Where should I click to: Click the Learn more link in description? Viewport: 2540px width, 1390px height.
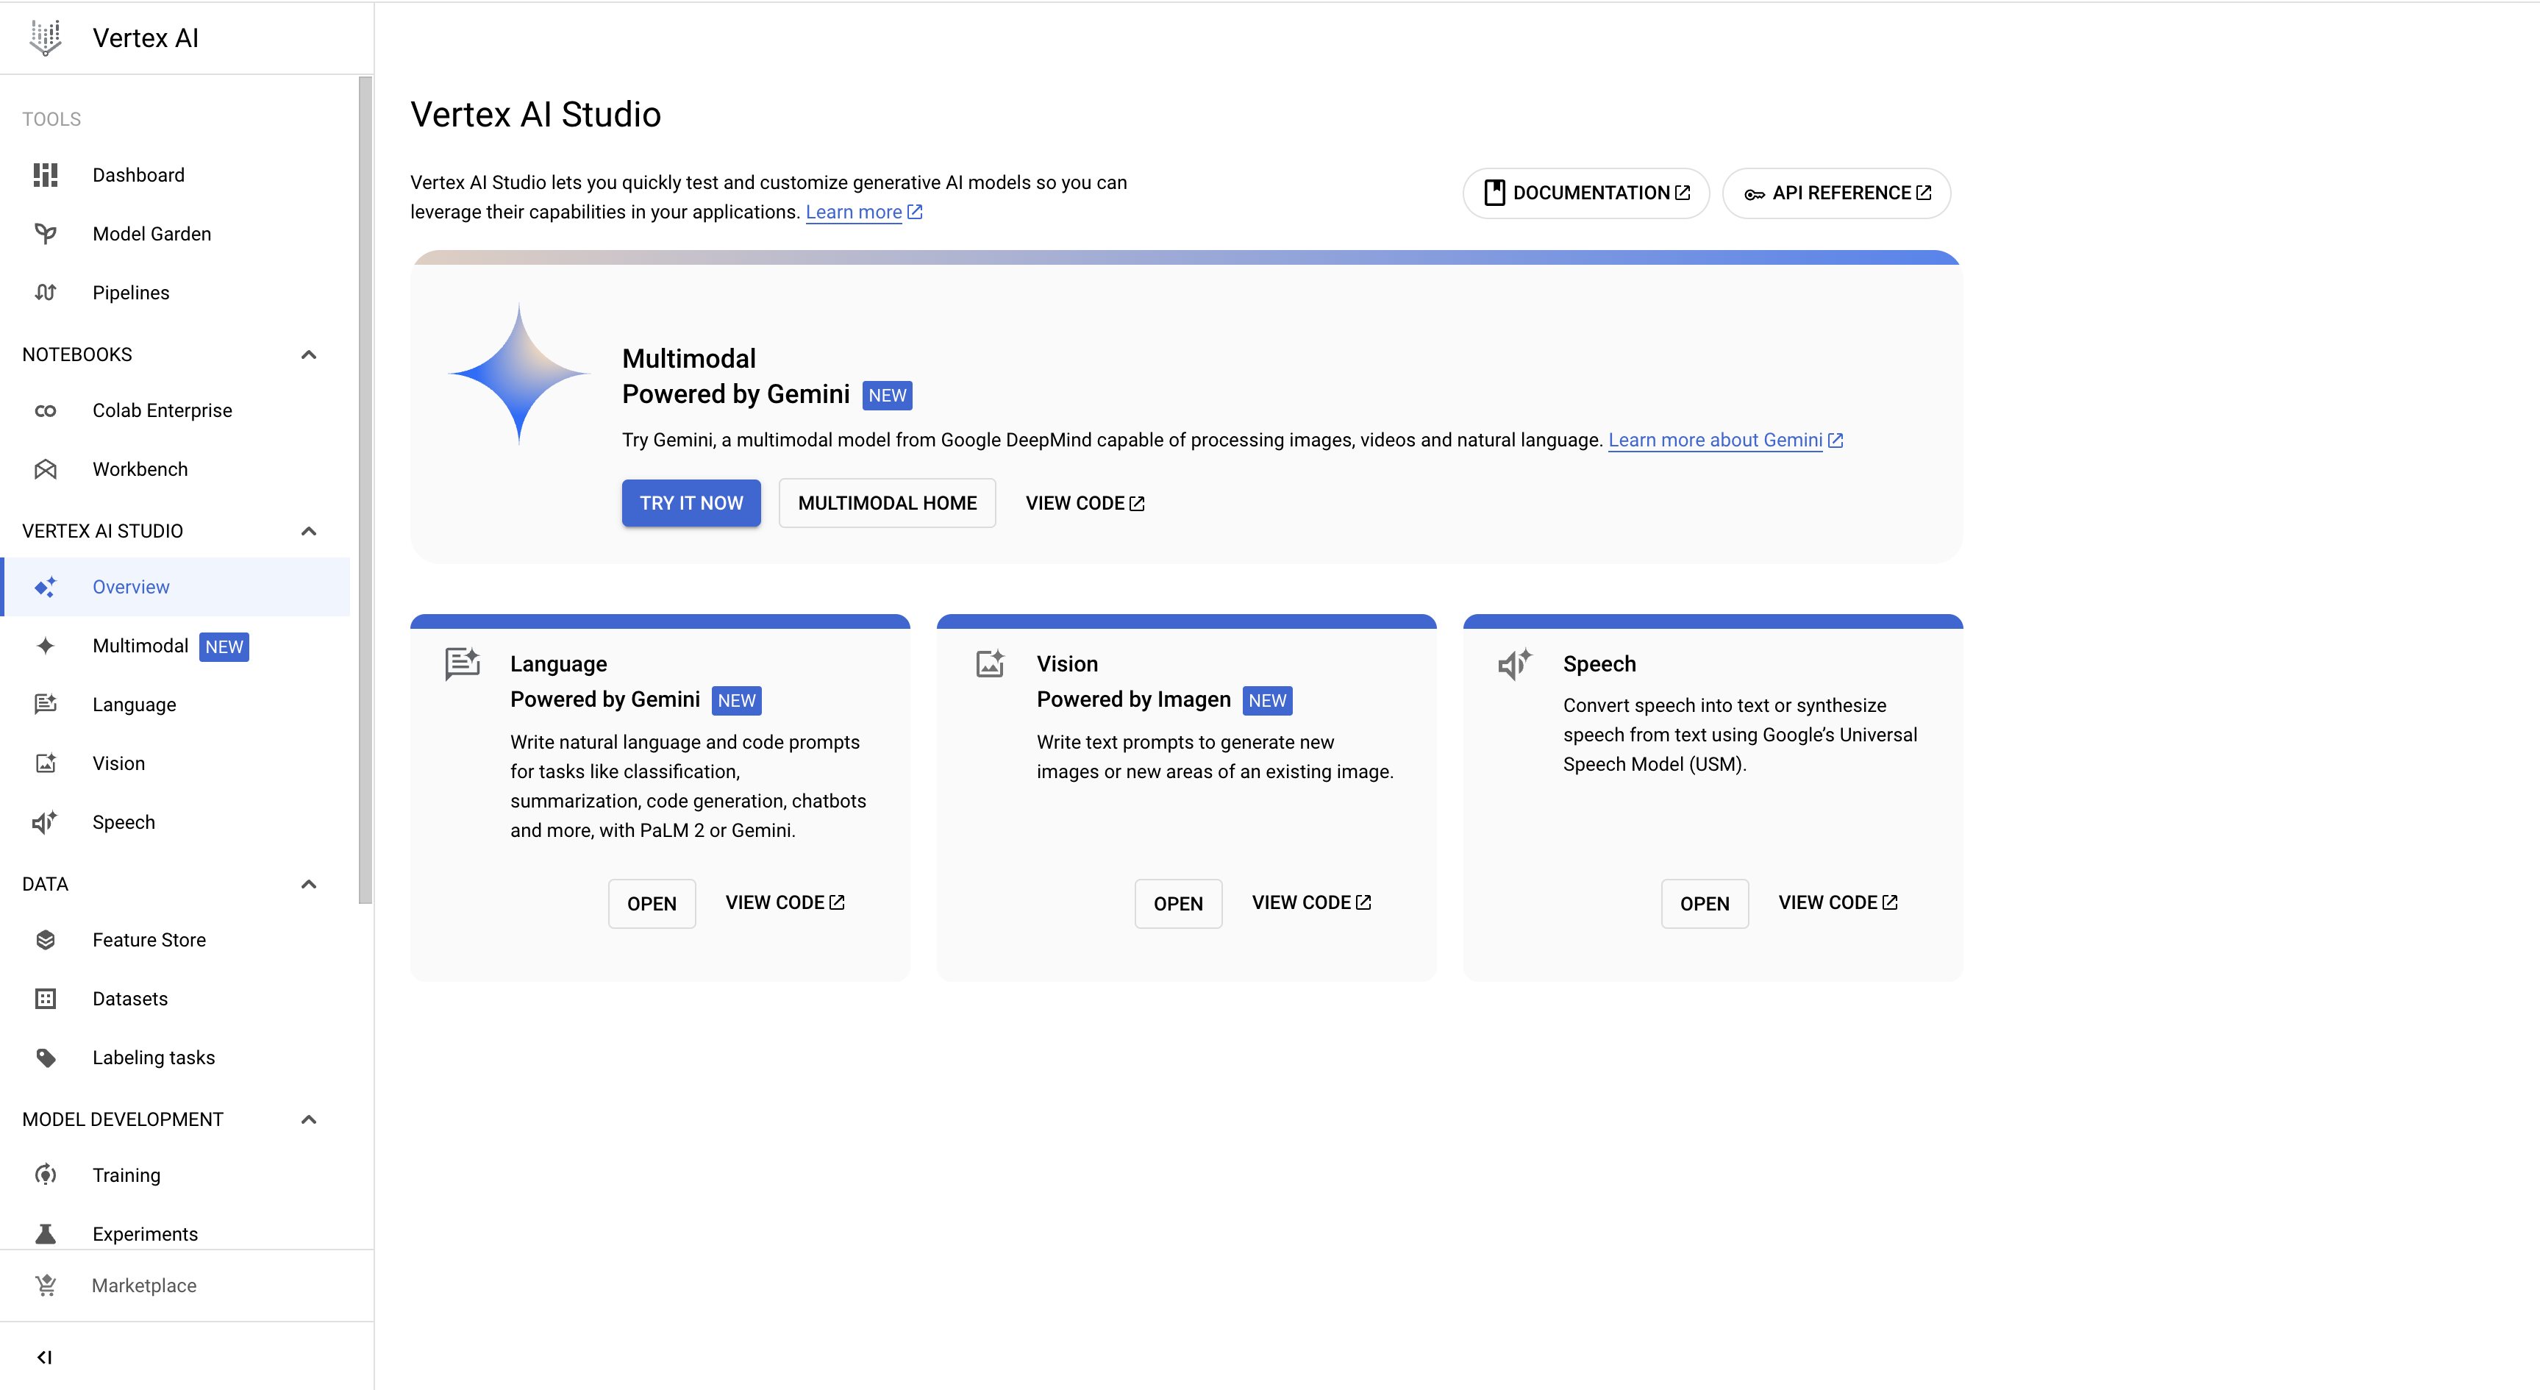click(x=854, y=212)
